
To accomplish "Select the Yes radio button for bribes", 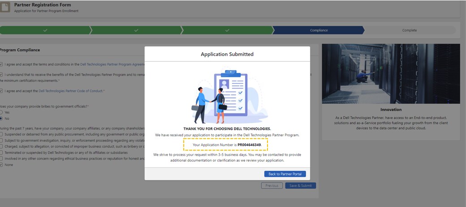I will coord(1,112).
